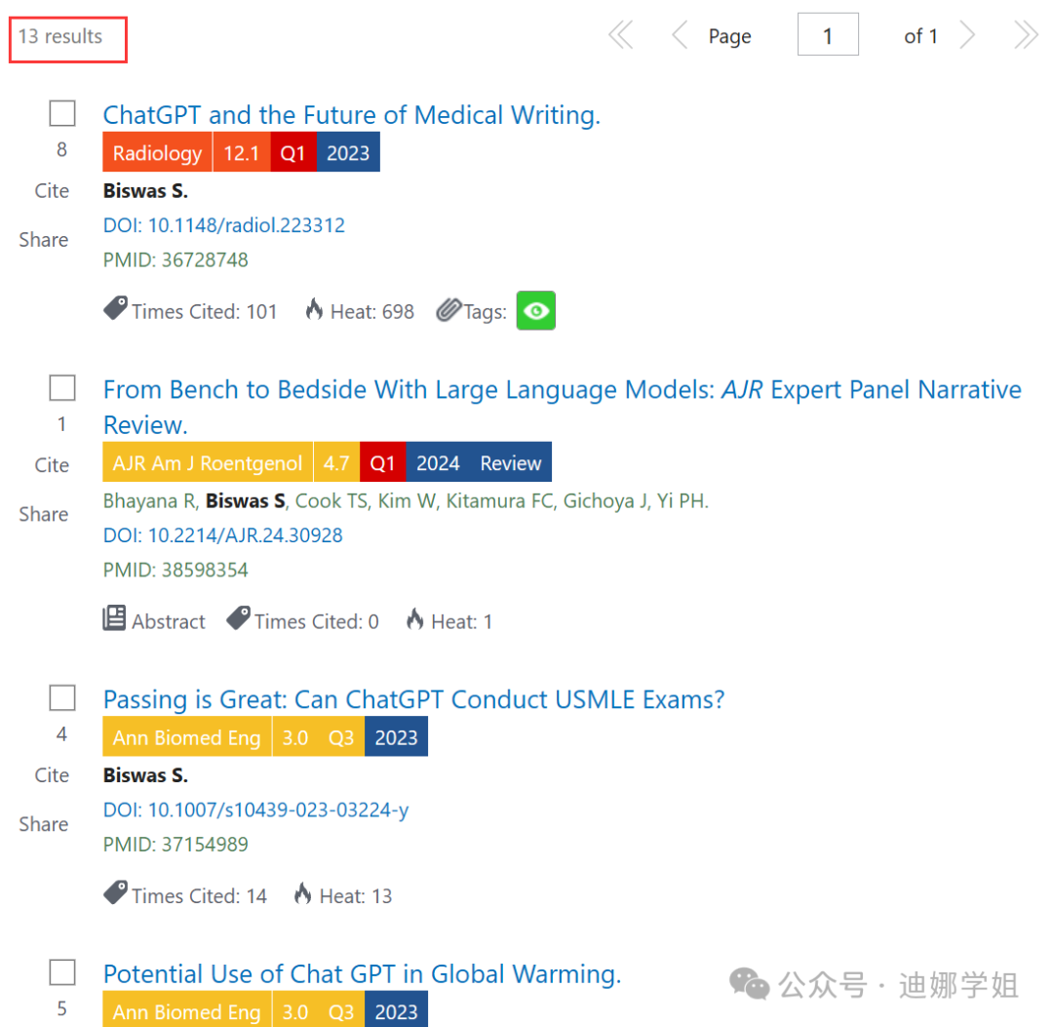Open PMID 38598354 link
1053x1027 pixels.
[x=175, y=571]
